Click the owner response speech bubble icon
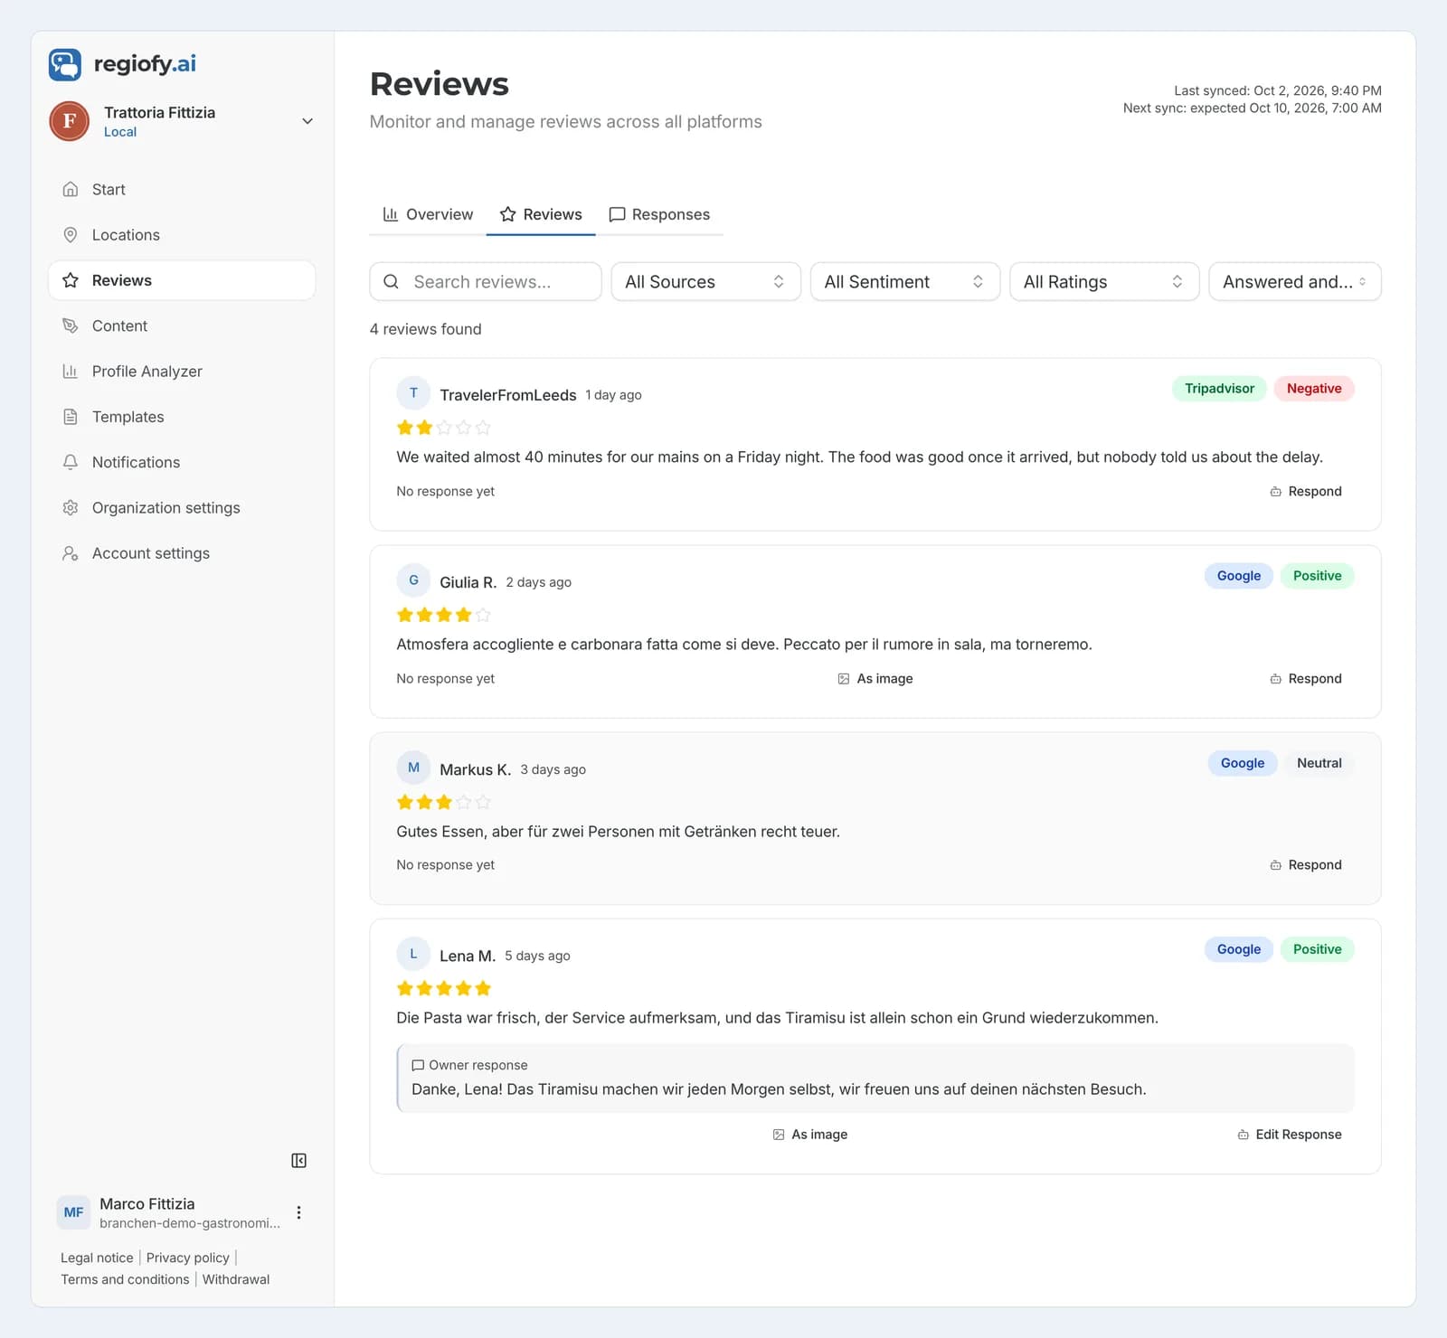 pyautogui.click(x=418, y=1066)
